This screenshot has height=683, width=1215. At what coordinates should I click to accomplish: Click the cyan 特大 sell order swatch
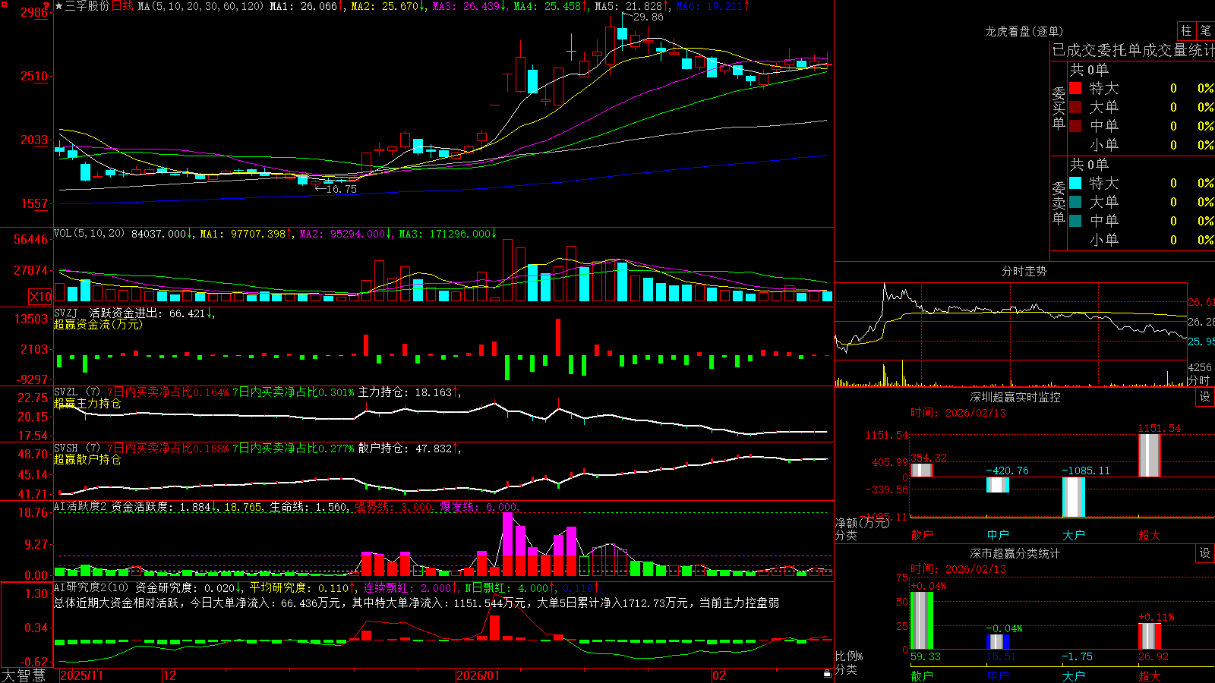tap(1075, 183)
